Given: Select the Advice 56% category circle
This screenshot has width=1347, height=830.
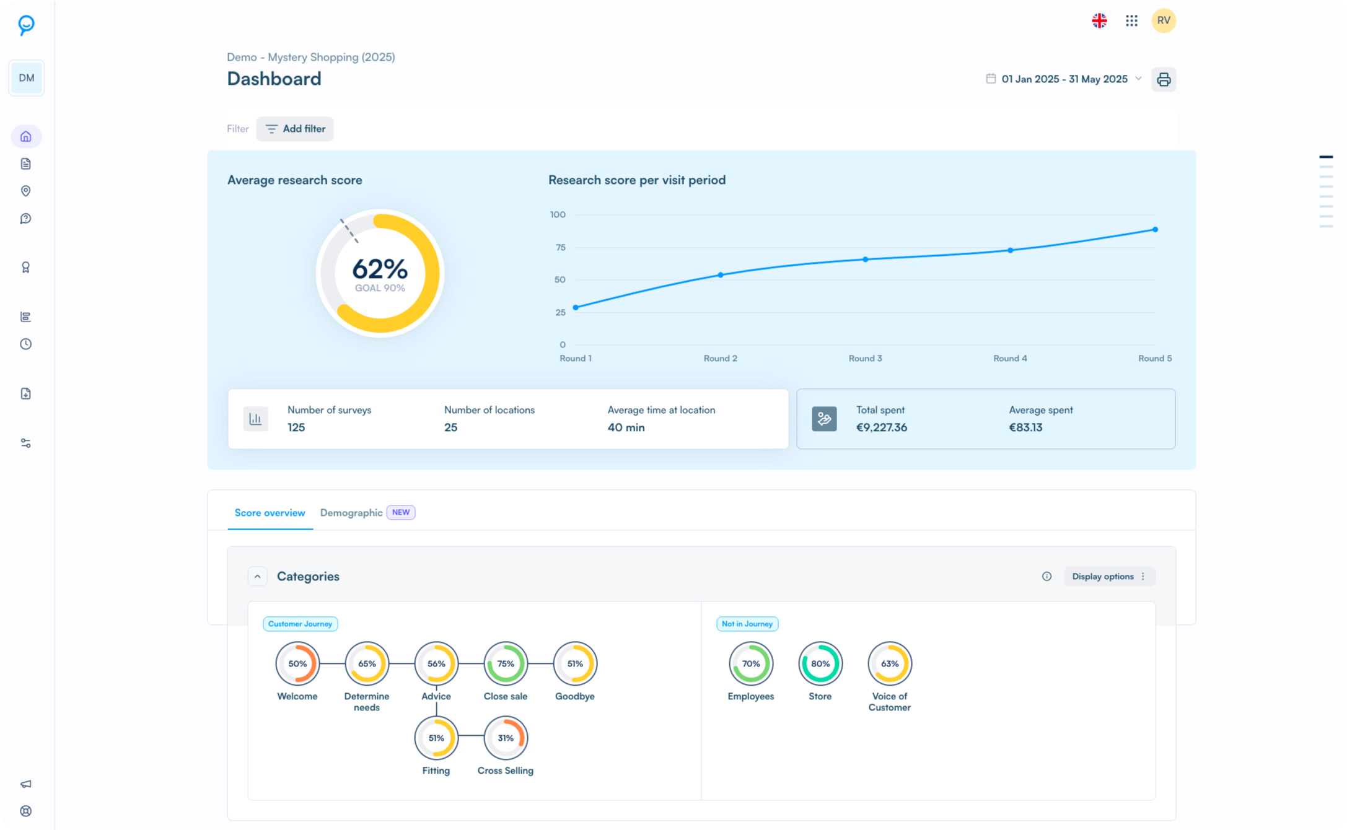Looking at the screenshot, I should (436, 663).
